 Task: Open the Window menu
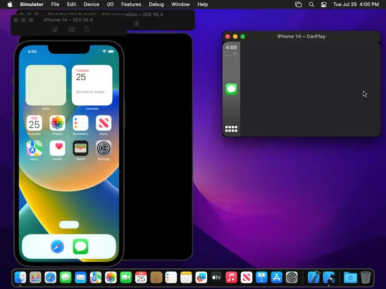point(181,5)
